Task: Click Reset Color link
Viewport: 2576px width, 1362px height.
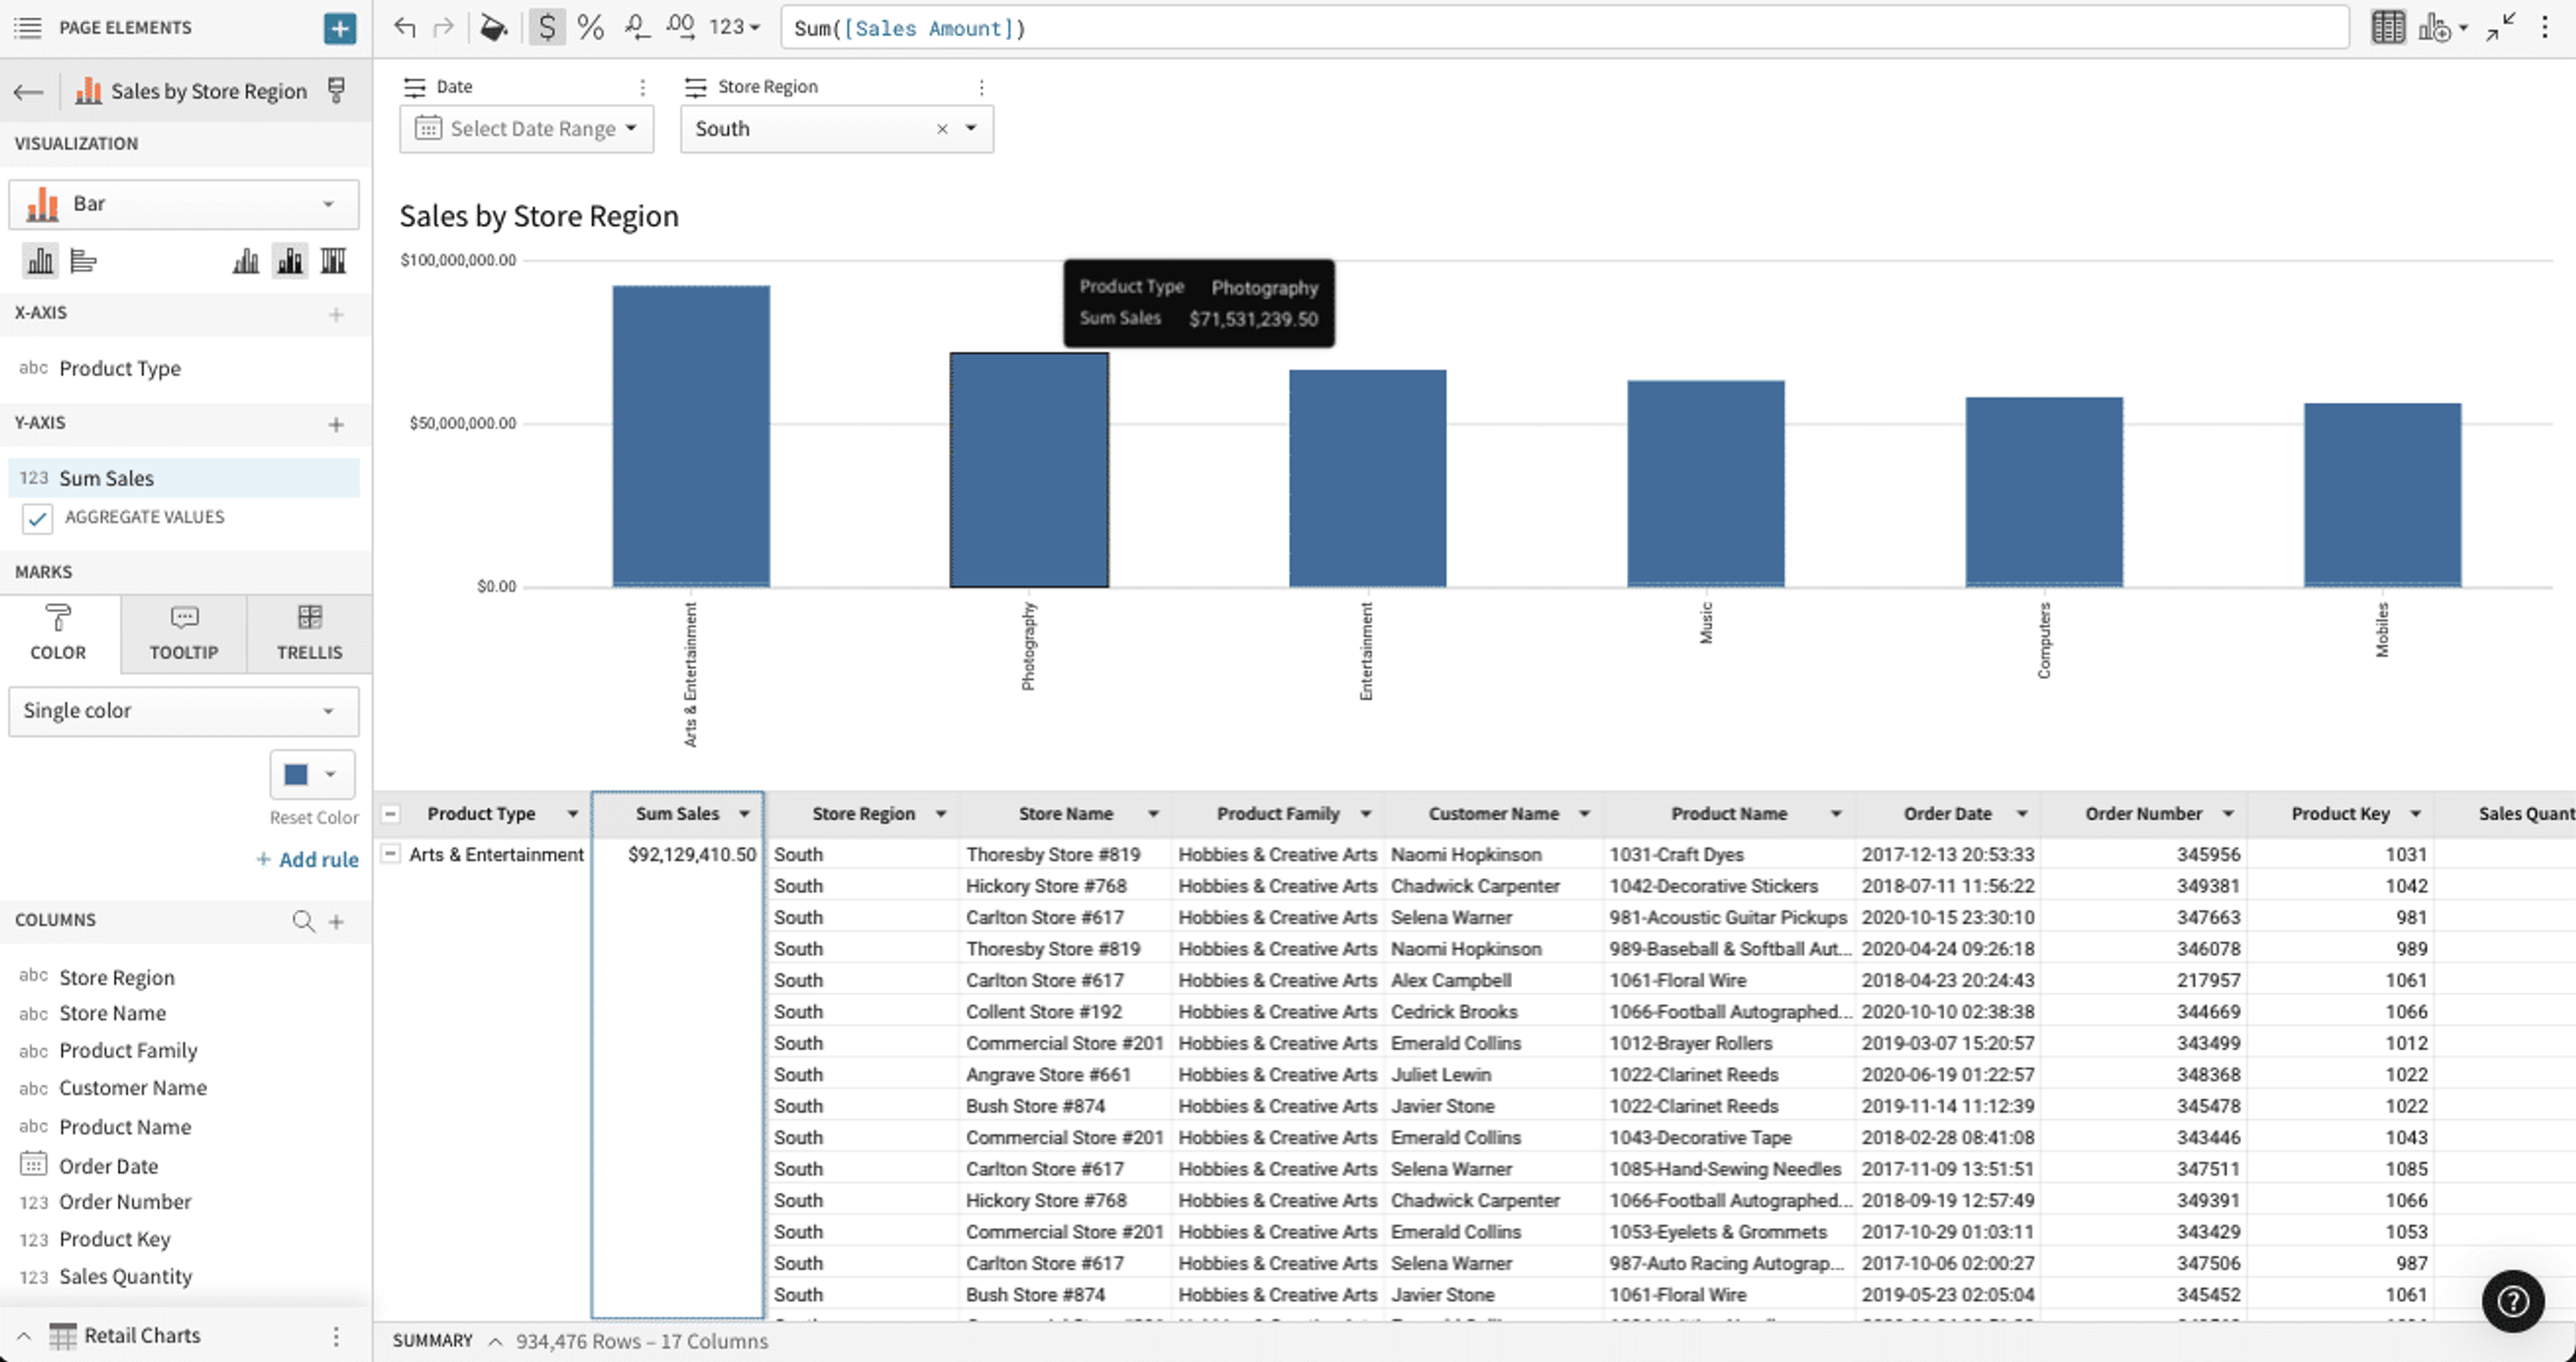Action: [314, 817]
